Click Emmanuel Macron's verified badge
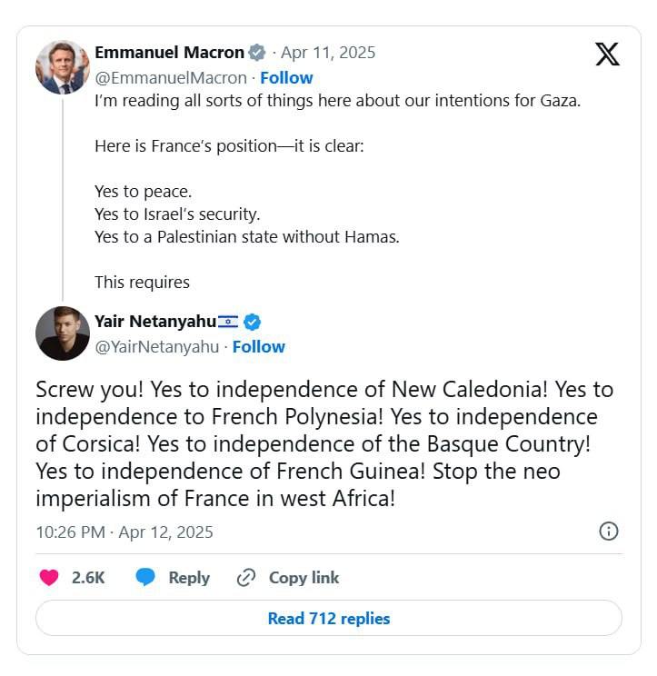Image resolution: width=657 pixels, height=676 pixels. click(x=258, y=53)
